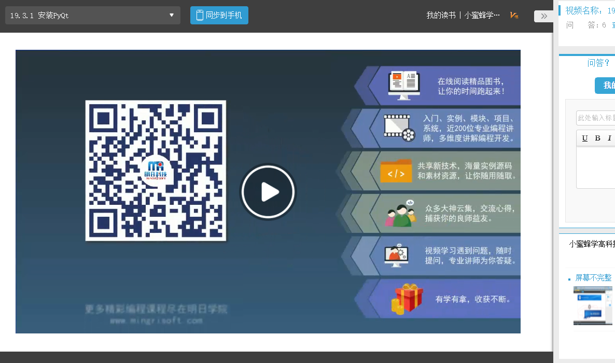Screen dimensions: 615x363
Task: Open the 小蜜蜂学… user profile link
Action: pyautogui.click(x=482, y=16)
